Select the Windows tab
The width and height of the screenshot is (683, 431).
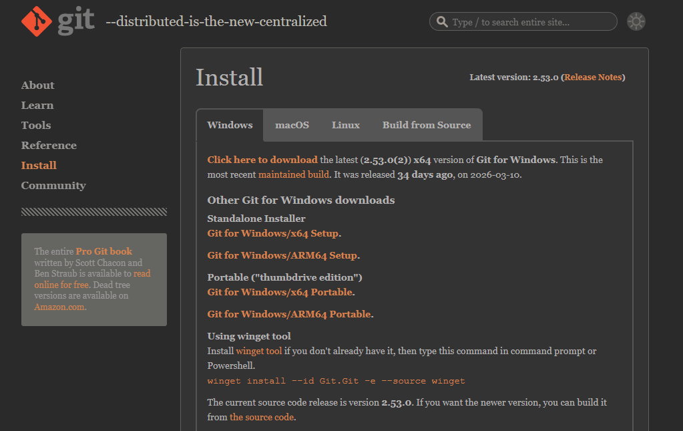click(x=230, y=125)
